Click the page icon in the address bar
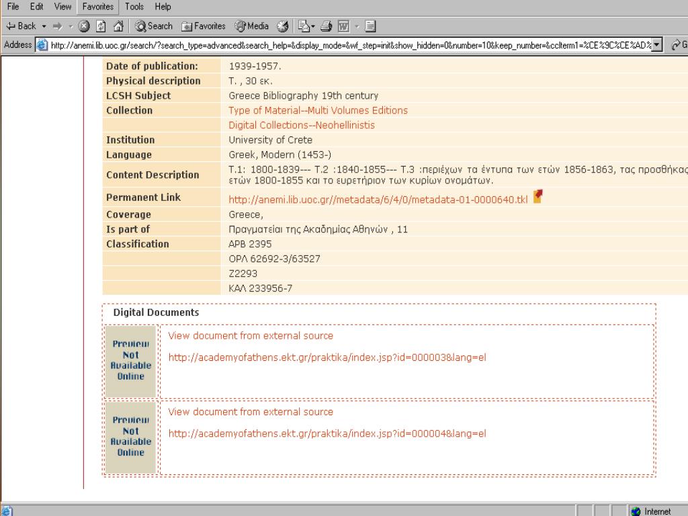 (x=42, y=45)
